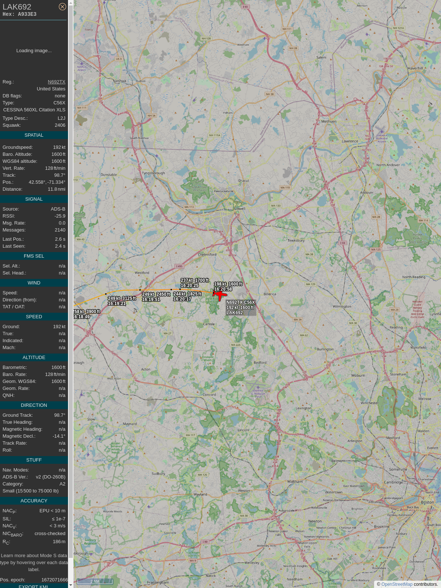This screenshot has width=441, height=588.
Task: Open the OpenStreetMap attribution link
Action: [397, 584]
